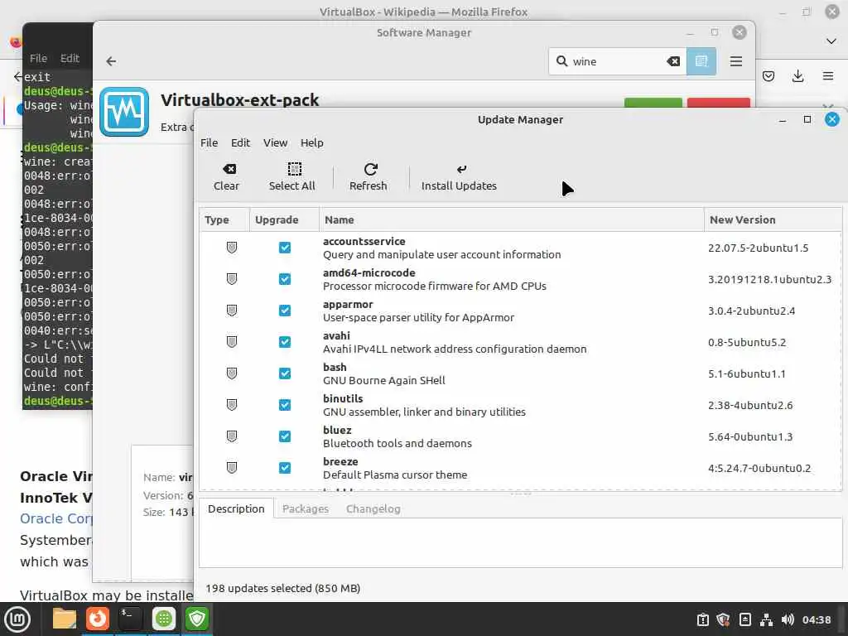Click version 22.07.5-2ubuntu1.5 cell
Screen dimensions: 848x636
[759, 248]
